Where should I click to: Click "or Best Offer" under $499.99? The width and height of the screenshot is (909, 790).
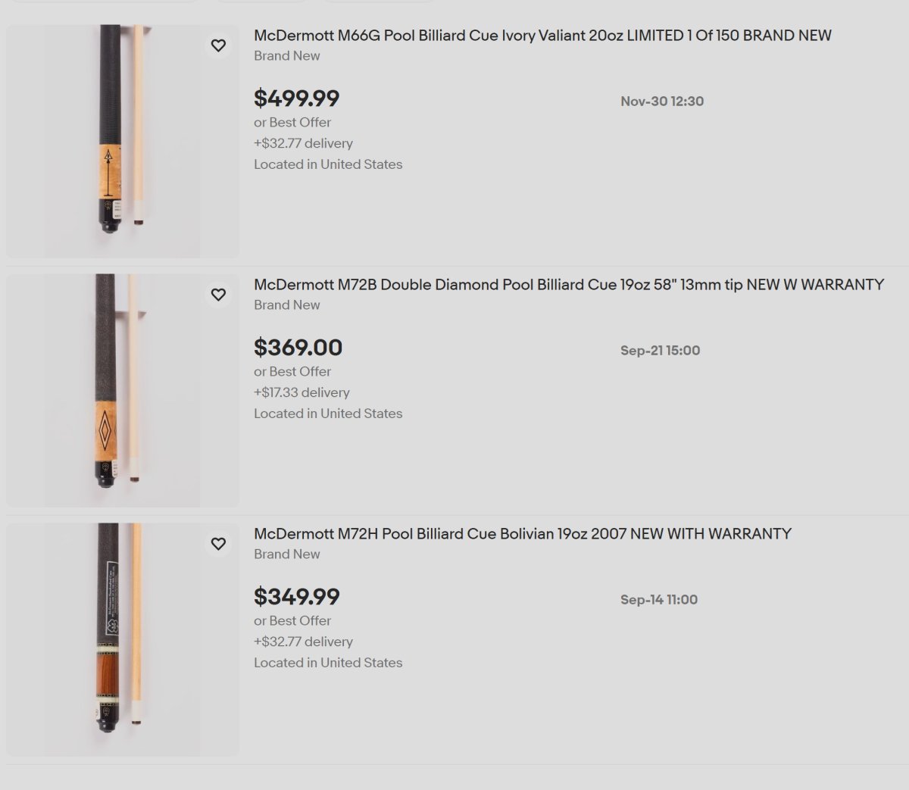coord(292,122)
